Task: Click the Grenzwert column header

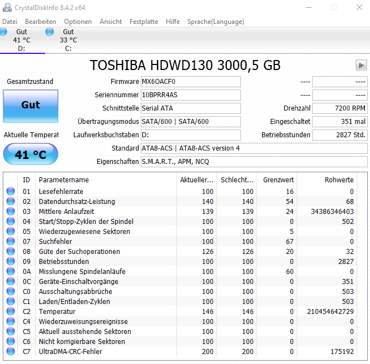Action: pyautogui.click(x=277, y=180)
